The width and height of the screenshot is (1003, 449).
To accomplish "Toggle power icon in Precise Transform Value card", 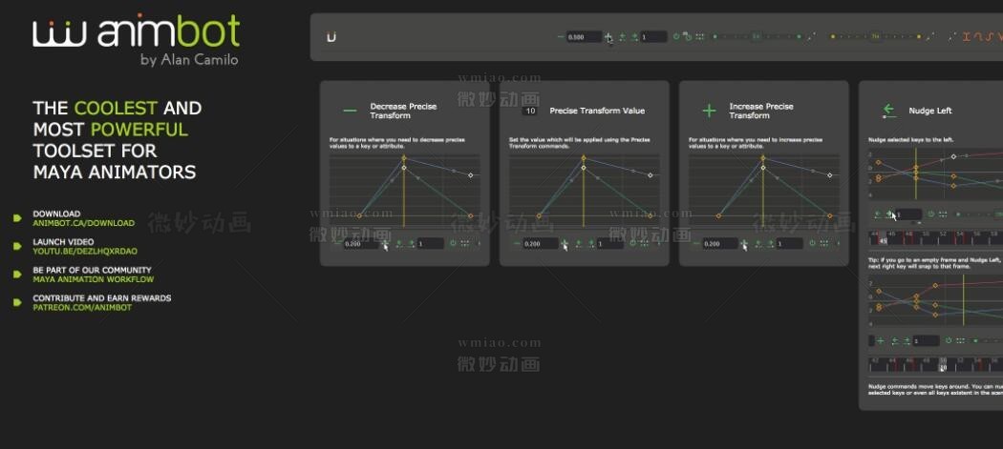I will click(x=632, y=243).
